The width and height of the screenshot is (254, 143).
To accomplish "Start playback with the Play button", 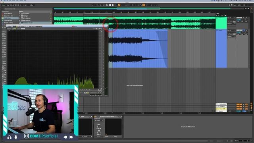I will click(107, 5).
